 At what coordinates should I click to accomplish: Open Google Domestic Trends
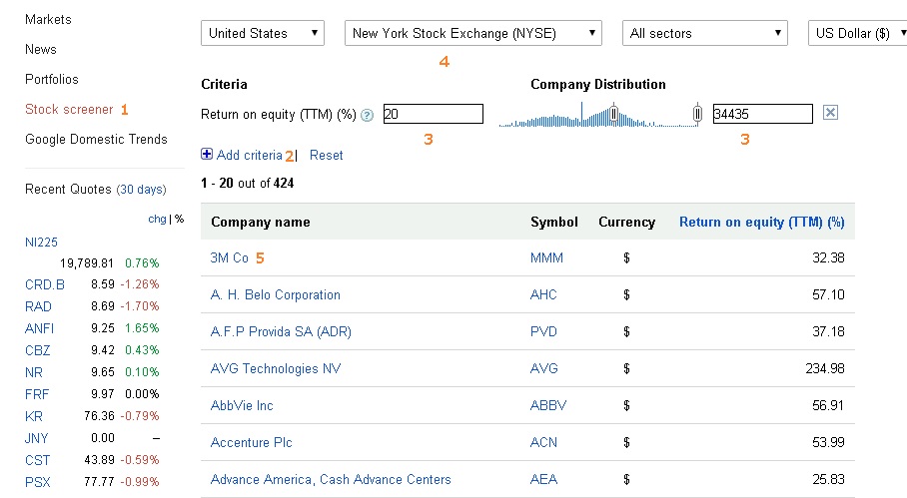[96, 139]
